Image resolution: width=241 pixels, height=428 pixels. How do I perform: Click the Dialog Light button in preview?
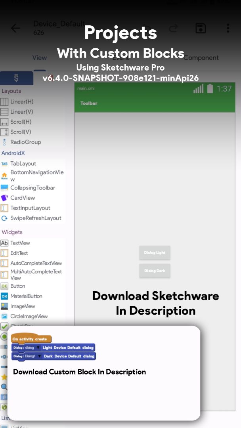pyautogui.click(x=155, y=252)
